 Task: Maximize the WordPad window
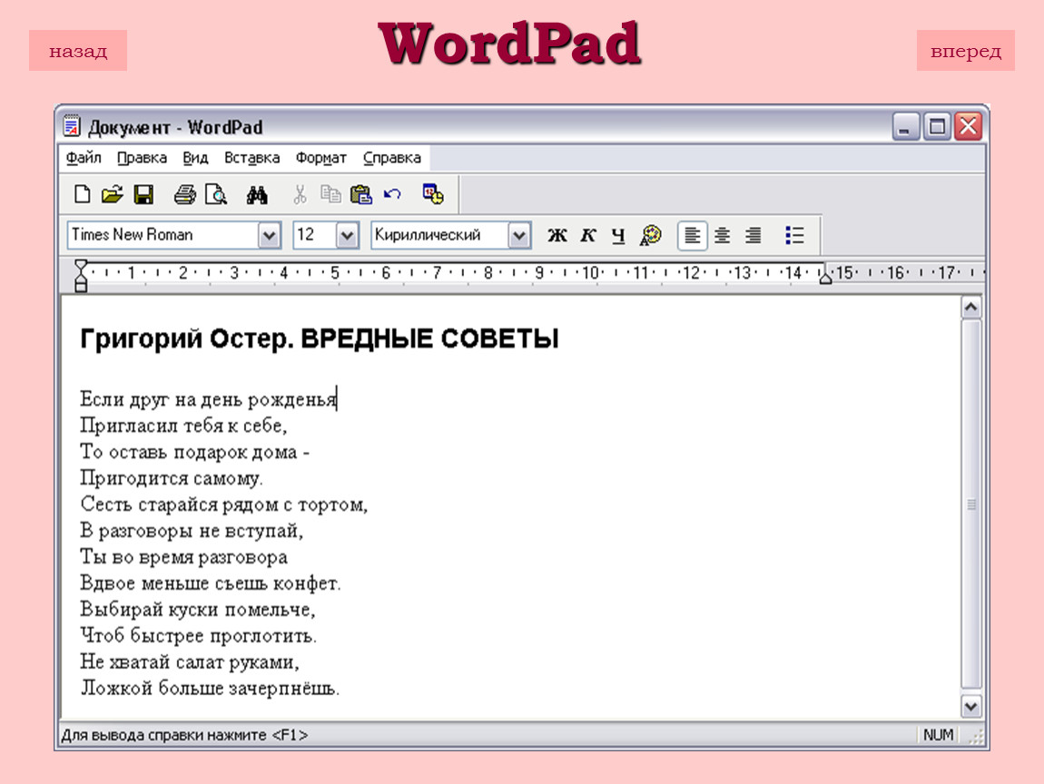click(937, 126)
